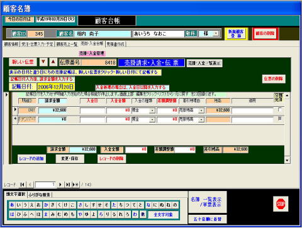Click the 伝票の削除 button

[274, 79]
